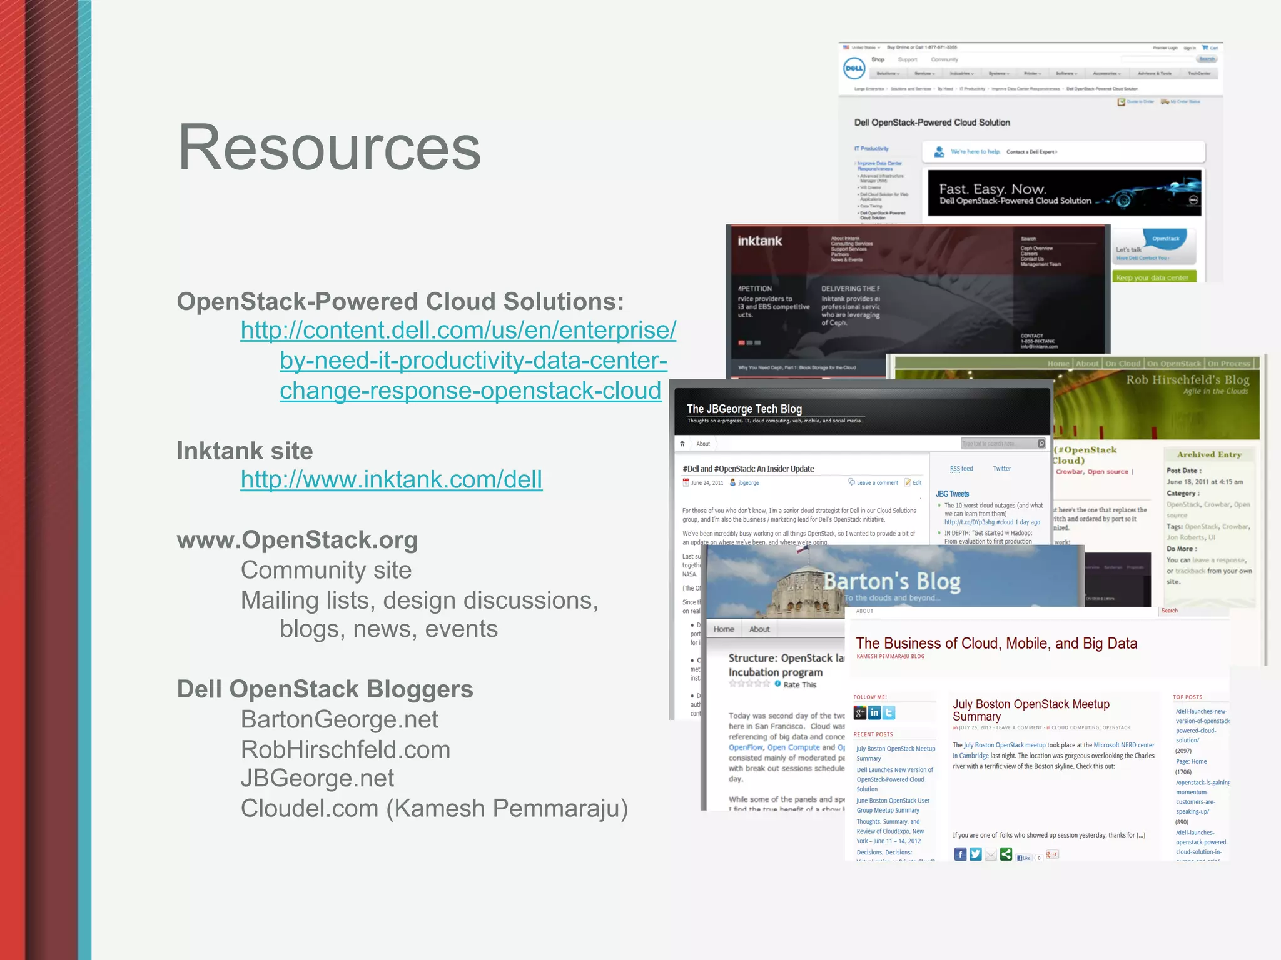The height and width of the screenshot is (960, 1281).
Task: Open the About tab on Barton's Blog
Action: pos(759,629)
